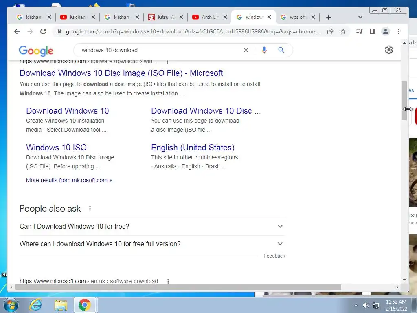Screen dimensions: 417x313
Task: Open the 'Download Windows 10 Disc ...' sitelink
Action: tap(206, 111)
